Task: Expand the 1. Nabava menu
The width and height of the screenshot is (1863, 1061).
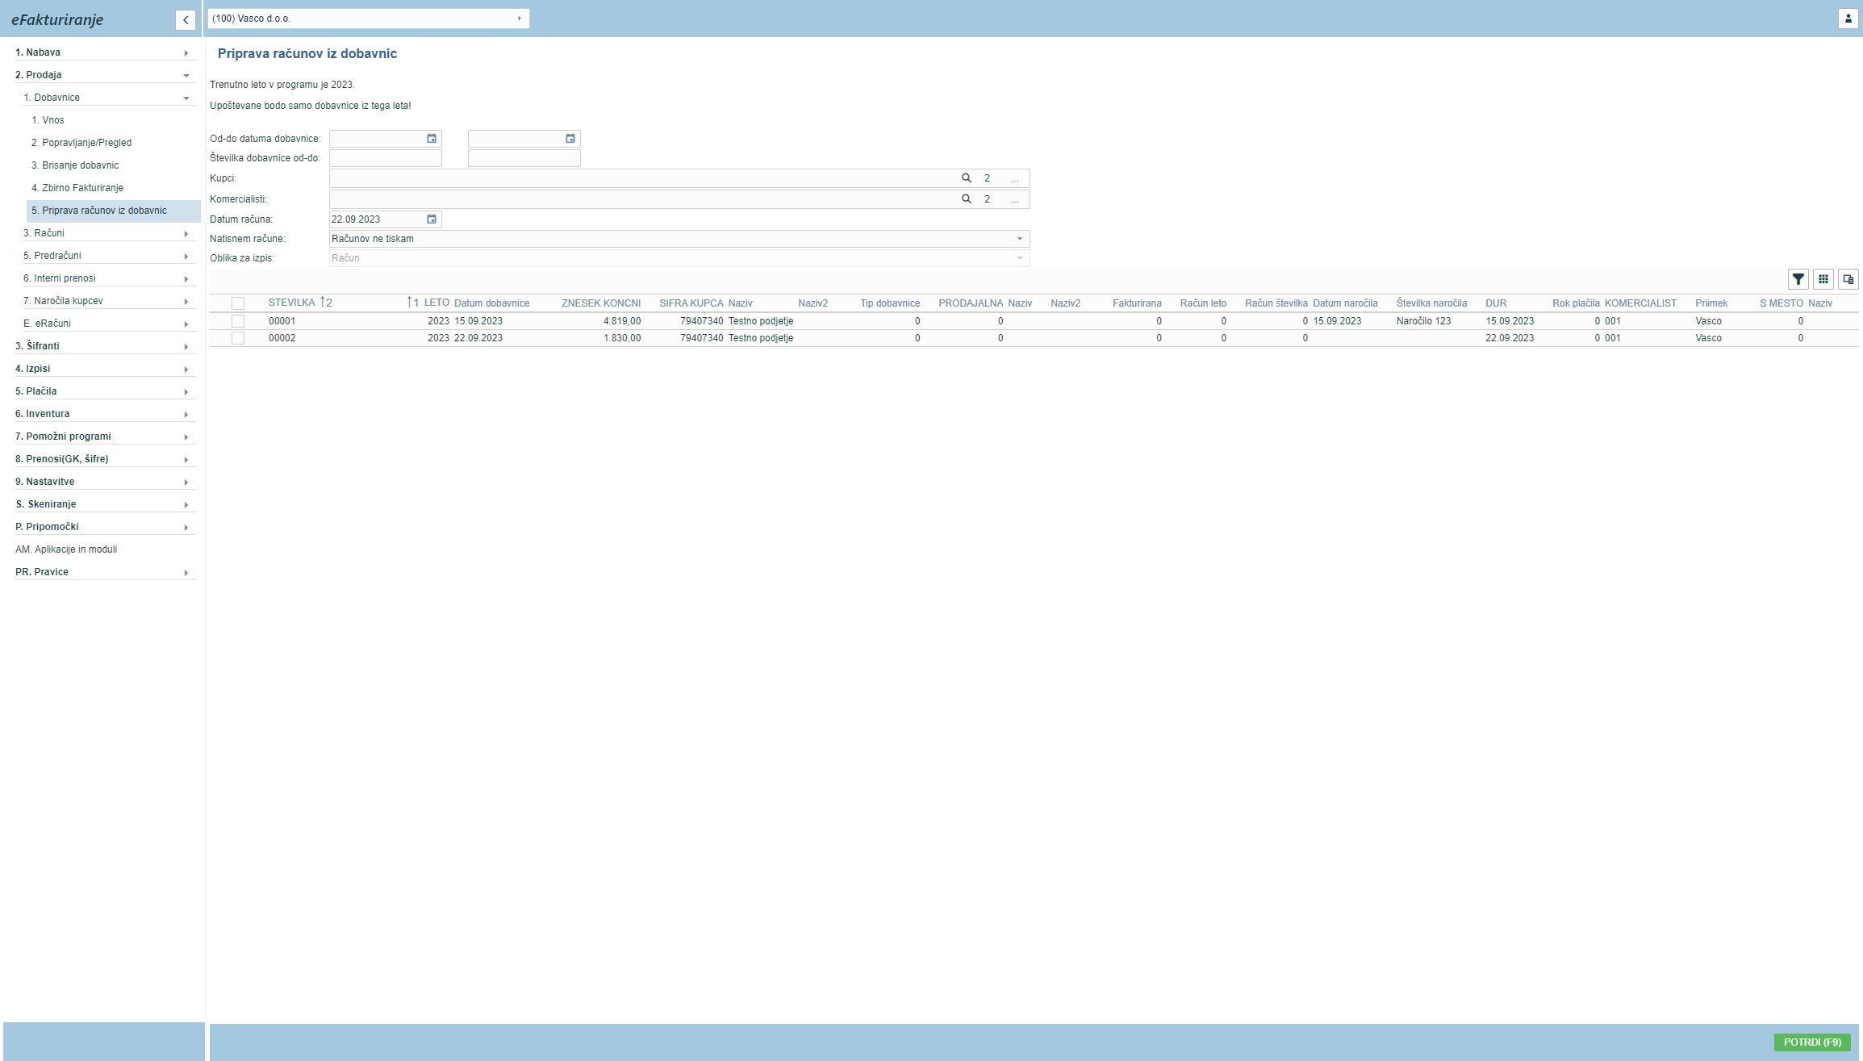Action: click(x=105, y=52)
